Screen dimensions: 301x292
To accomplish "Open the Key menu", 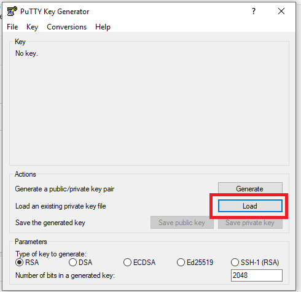I will [32, 27].
